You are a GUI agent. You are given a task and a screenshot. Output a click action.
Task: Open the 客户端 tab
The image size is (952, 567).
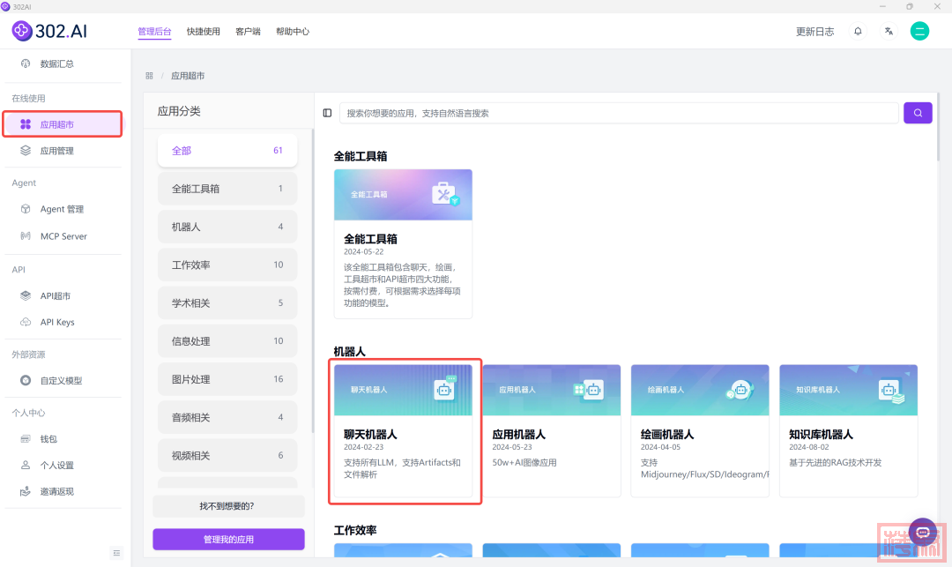248,32
